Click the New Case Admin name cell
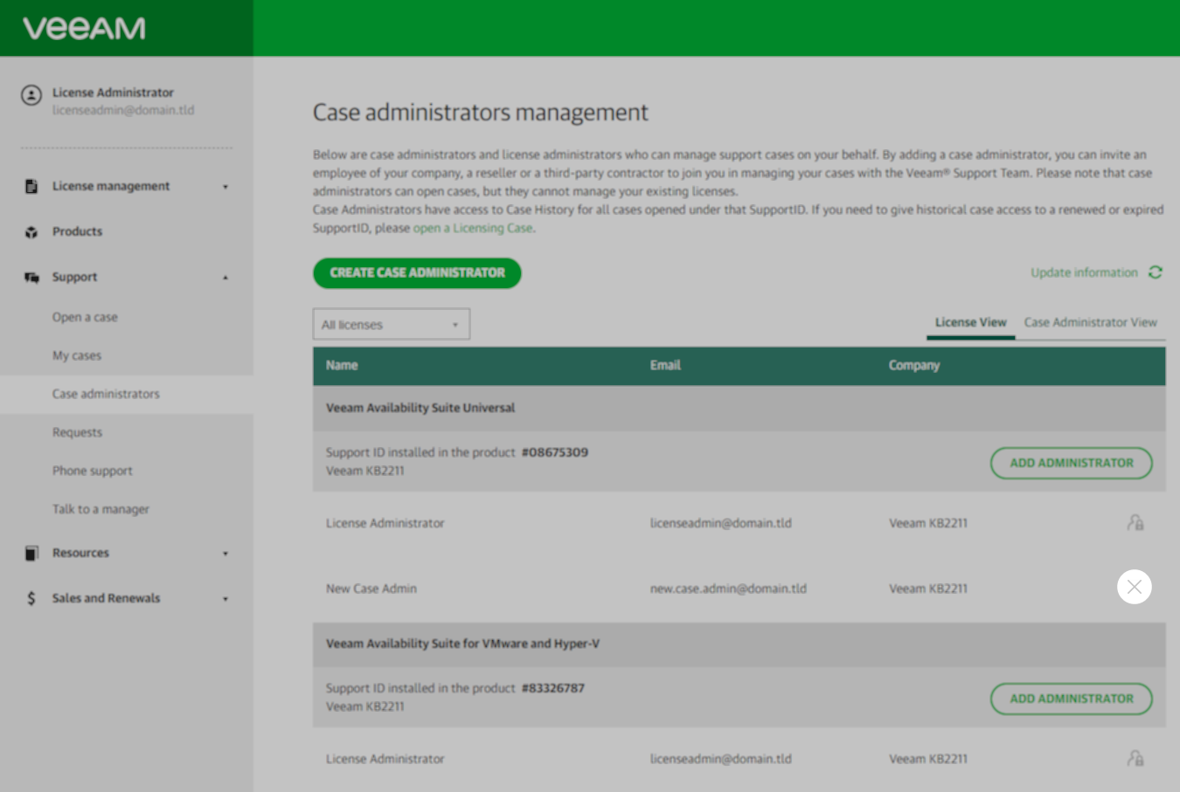 (371, 589)
